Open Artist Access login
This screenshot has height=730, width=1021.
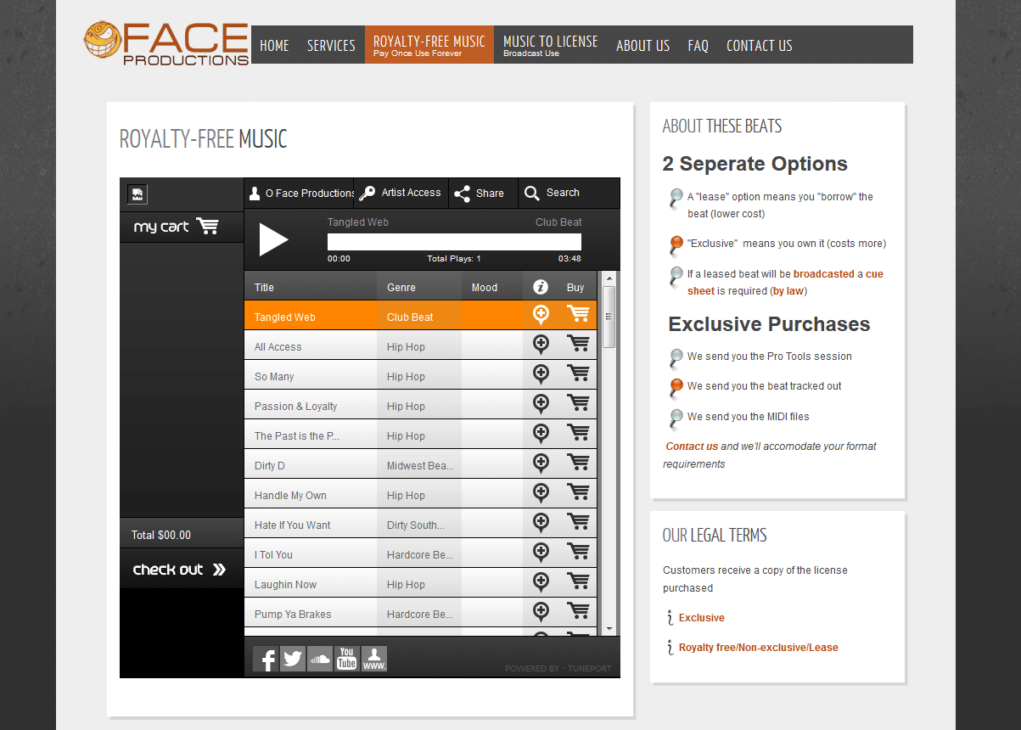click(401, 194)
